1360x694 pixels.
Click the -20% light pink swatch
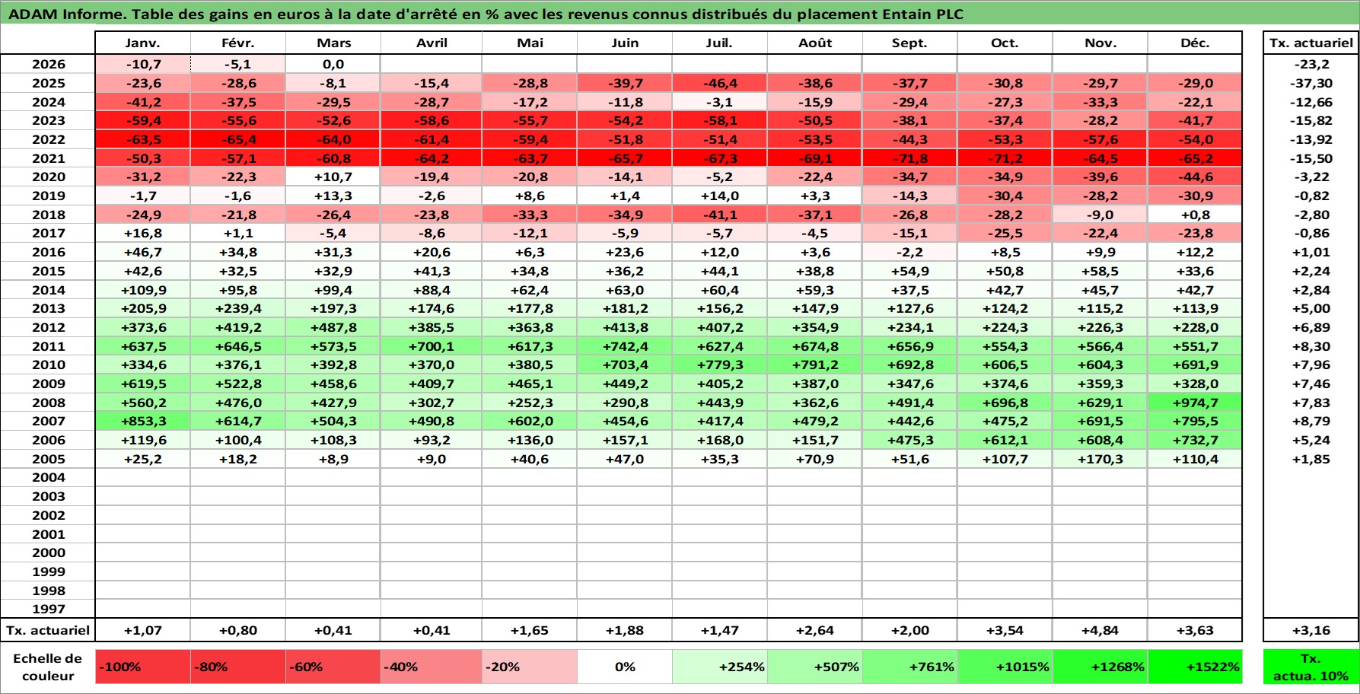tap(530, 667)
